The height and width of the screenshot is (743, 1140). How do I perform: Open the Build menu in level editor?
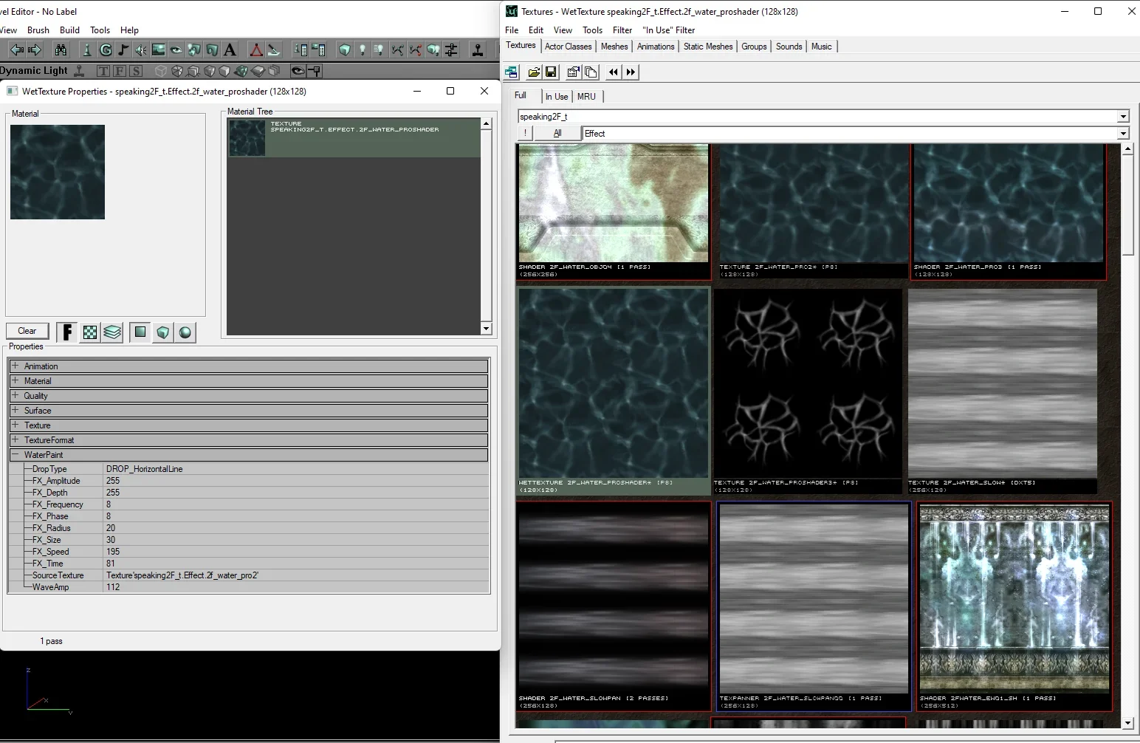[x=70, y=30]
